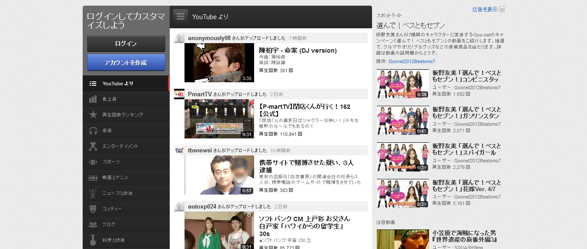Viewport: 587px width, 249px height.
Task: Play the P-martTV video thumbnail (9:31)
Action: [219, 119]
